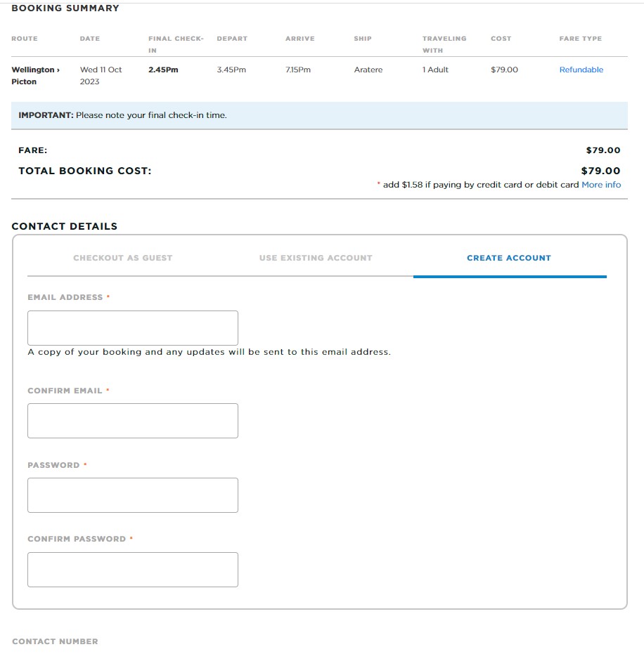Viewport: 644px width, 654px height.
Task: Focus the Confirm Email input field
Action: pos(133,421)
